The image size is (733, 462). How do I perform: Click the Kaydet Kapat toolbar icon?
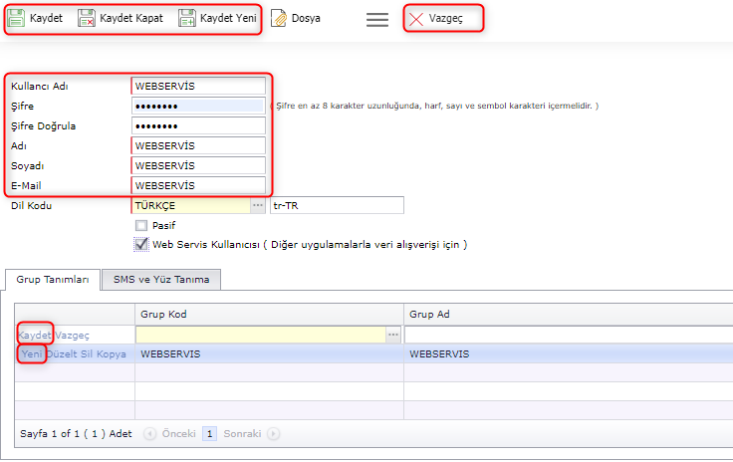coord(86,19)
